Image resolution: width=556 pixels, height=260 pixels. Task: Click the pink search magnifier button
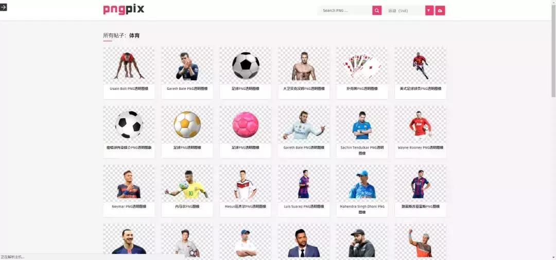click(376, 11)
